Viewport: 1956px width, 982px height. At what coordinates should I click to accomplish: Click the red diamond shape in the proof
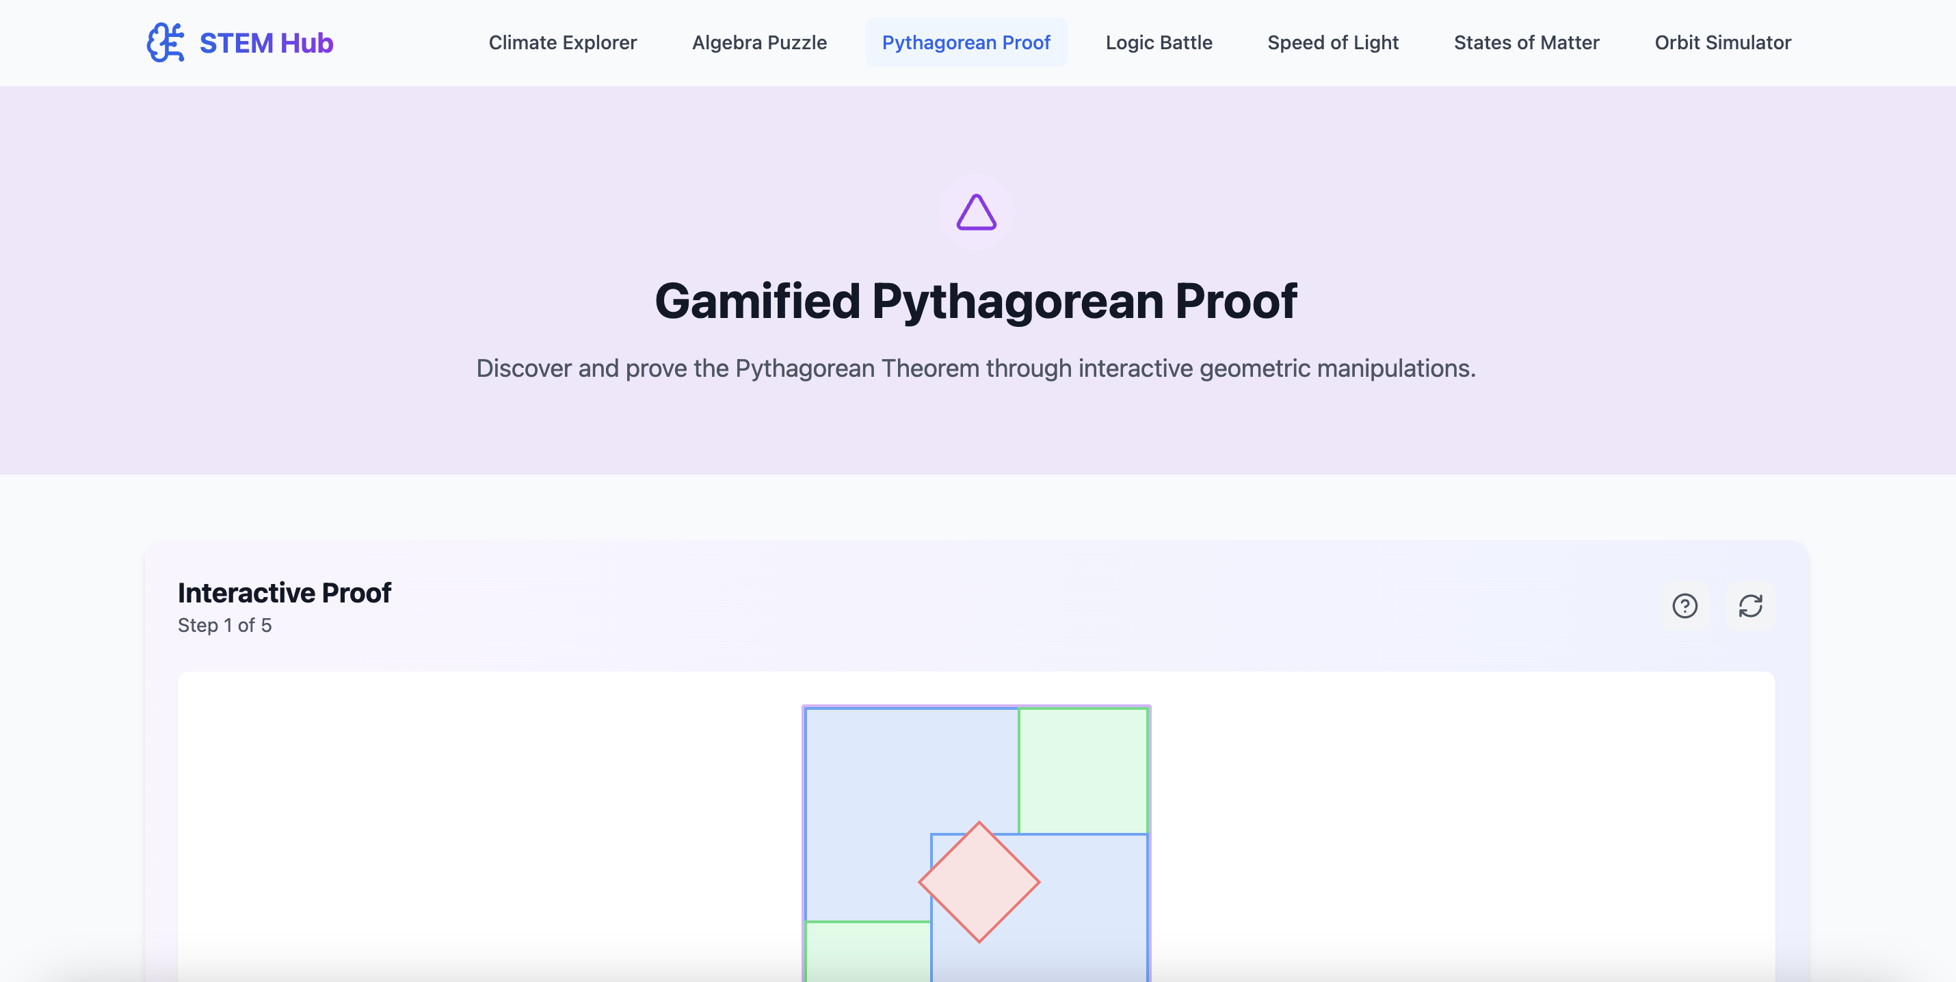[x=979, y=883]
